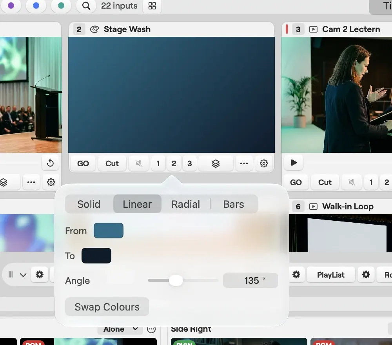392x345 pixels.
Task: Open the layers icon on the left input
Action: click(4, 182)
